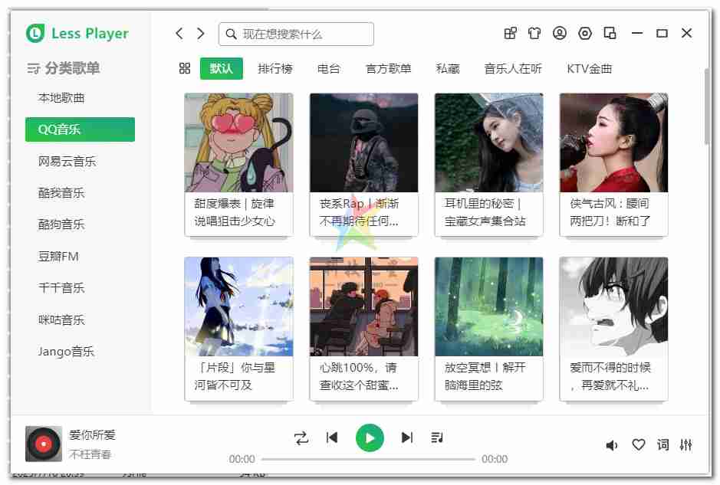
Task: Favorite the current song with heart
Action: click(x=638, y=444)
